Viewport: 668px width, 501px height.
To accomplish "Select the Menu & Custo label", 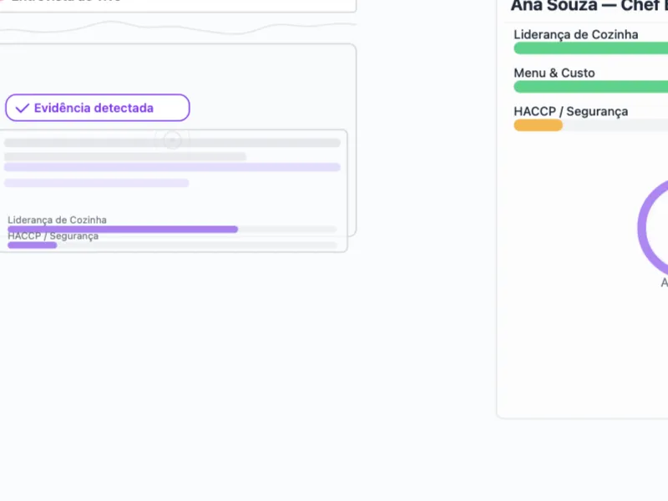I will pos(554,73).
